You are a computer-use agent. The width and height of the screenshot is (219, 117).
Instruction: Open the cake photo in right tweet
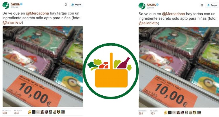tap(179, 67)
